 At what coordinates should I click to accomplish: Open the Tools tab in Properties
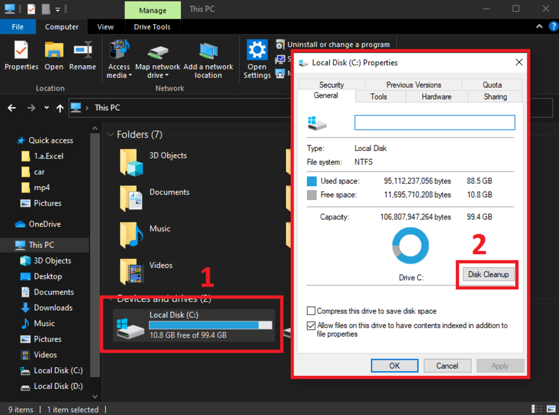pos(379,97)
